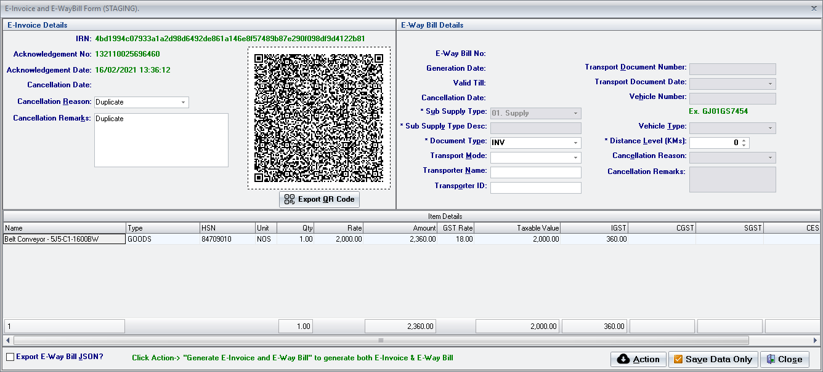This screenshot has height=372, width=823.
Task: Click the Rate cell 2,000.00 in item row
Action: pyautogui.click(x=339, y=239)
